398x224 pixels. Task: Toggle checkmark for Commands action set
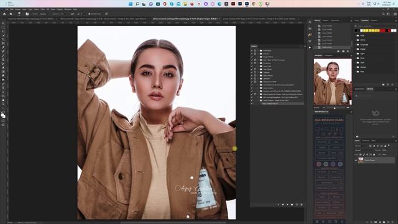(252, 50)
